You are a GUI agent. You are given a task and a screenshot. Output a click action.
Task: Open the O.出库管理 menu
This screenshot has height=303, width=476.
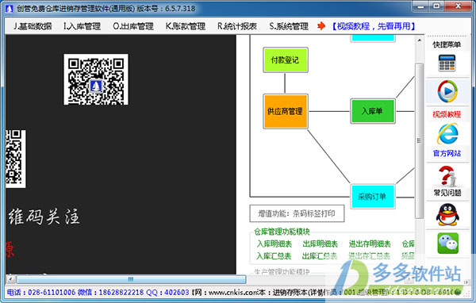(x=133, y=26)
